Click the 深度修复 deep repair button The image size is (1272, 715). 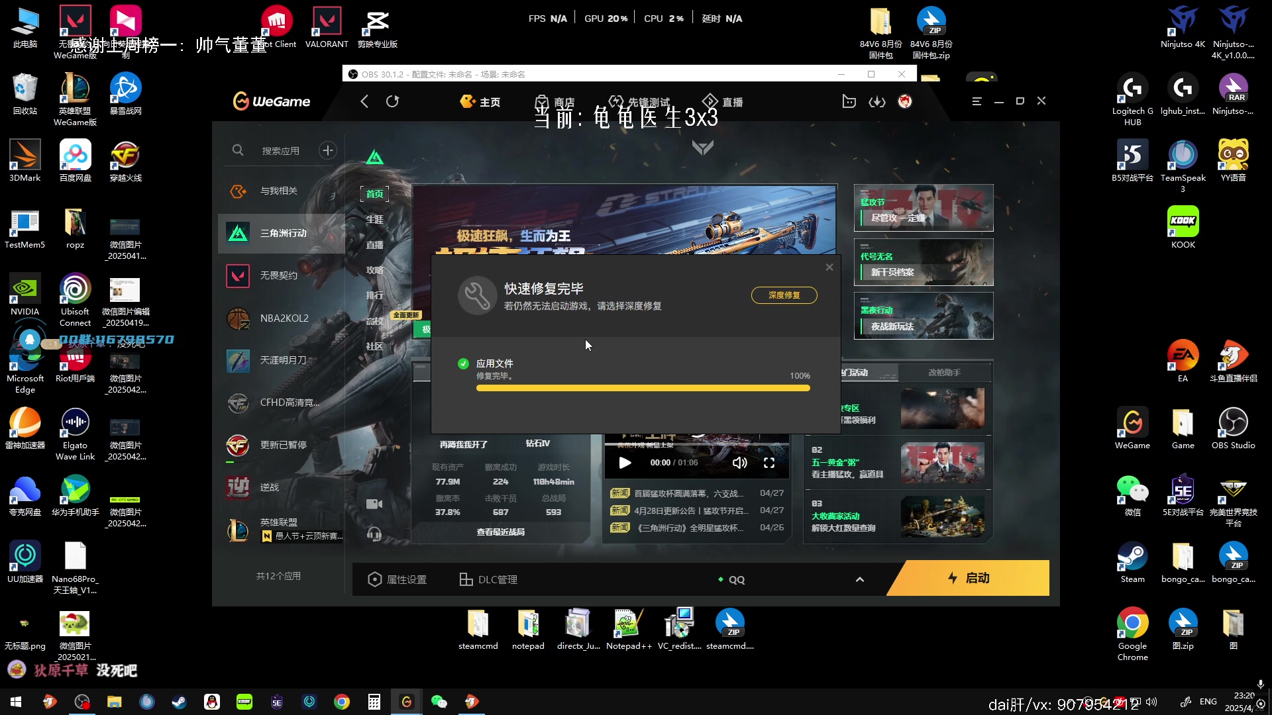tap(784, 295)
